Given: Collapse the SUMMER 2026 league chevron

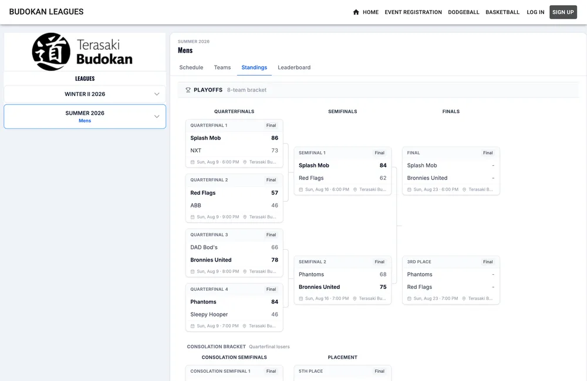Looking at the screenshot, I should coord(157,117).
